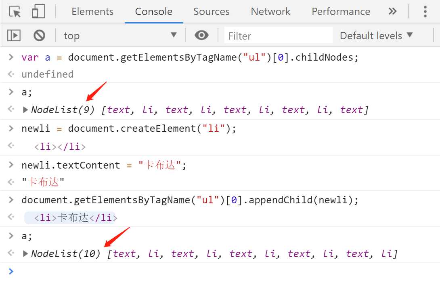Viewport: 440px width, 289px height.
Task: Toggle the device toolbar icon
Action: tap(38, 12)
